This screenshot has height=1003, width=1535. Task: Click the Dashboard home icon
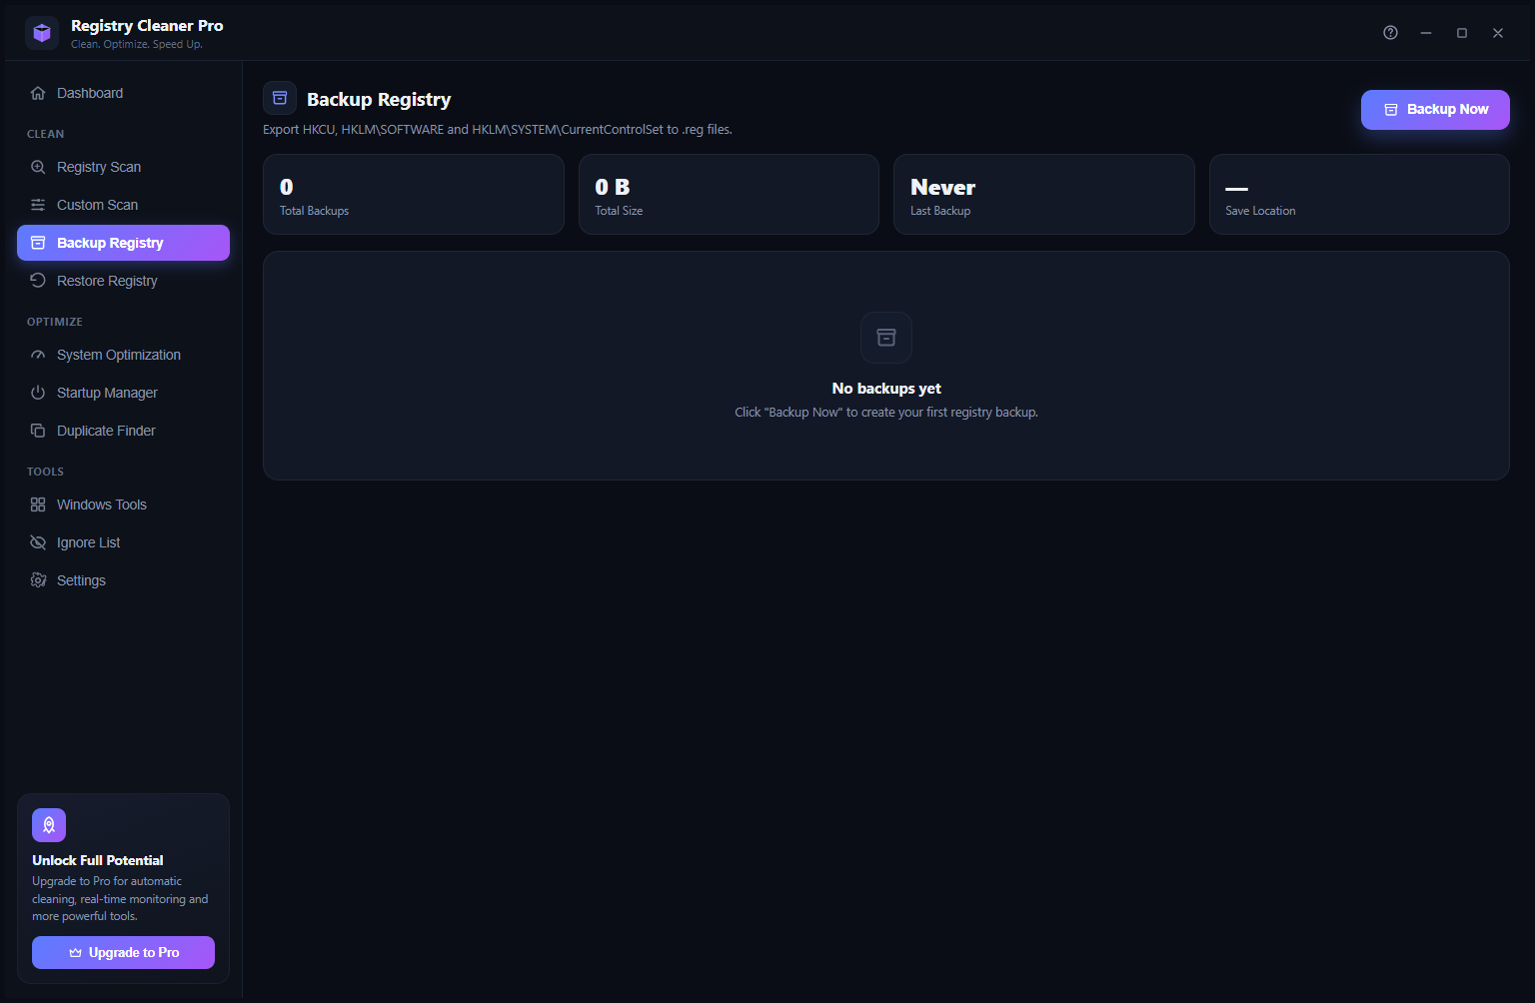(x=38, y=93)
